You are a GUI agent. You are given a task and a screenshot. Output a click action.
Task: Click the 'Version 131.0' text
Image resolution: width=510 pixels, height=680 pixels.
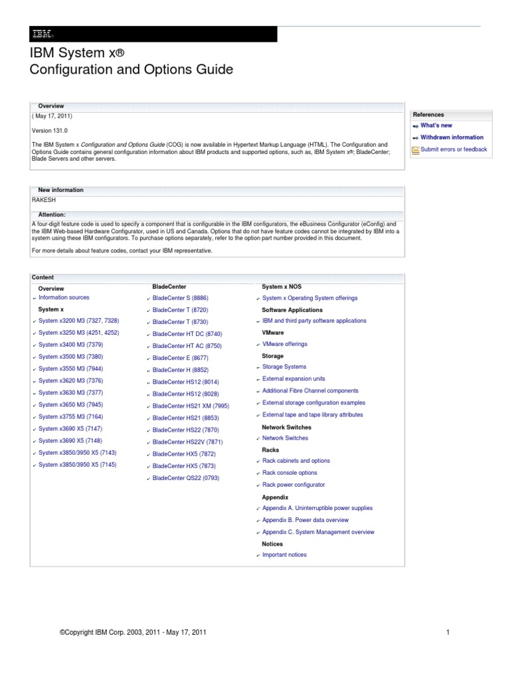(x=49, y=131)
